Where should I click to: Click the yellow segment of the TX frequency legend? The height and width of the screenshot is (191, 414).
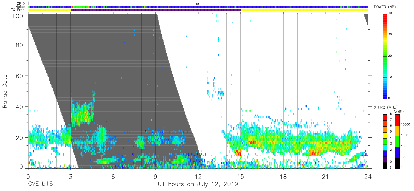pos(385,136)
